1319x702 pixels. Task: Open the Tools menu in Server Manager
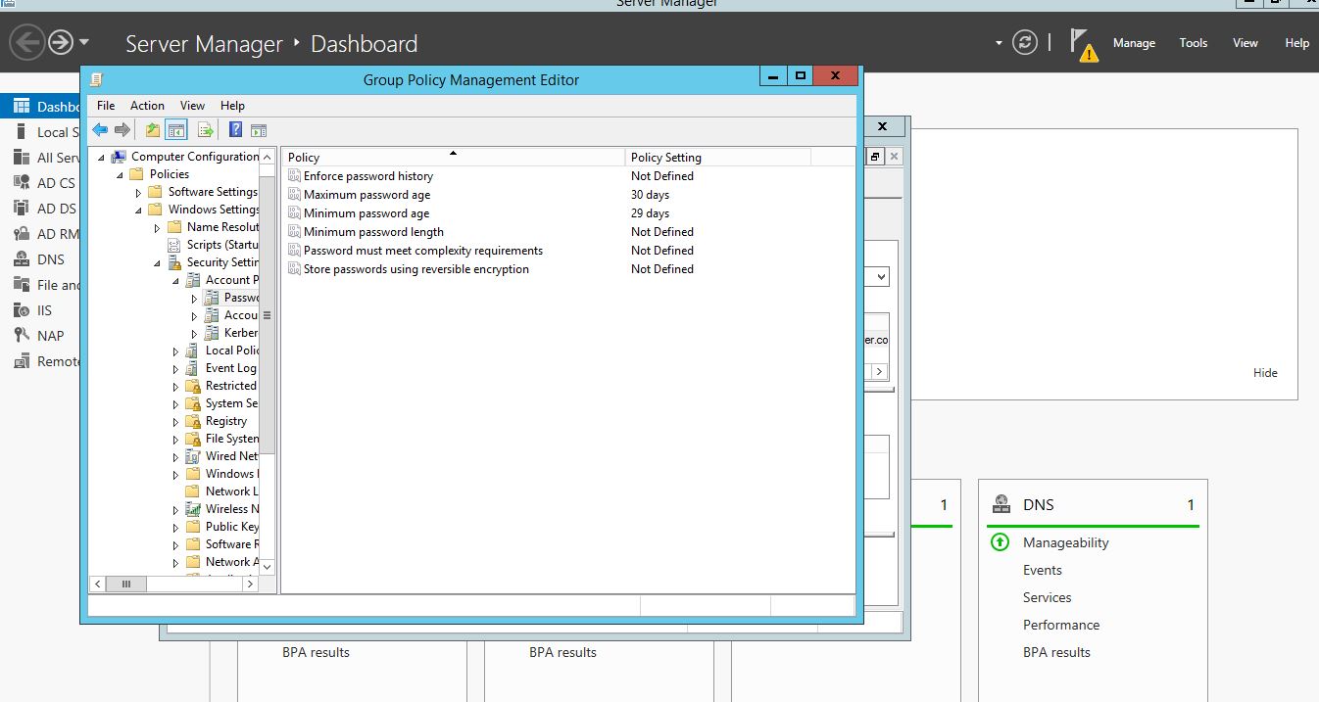(1194, 43)
